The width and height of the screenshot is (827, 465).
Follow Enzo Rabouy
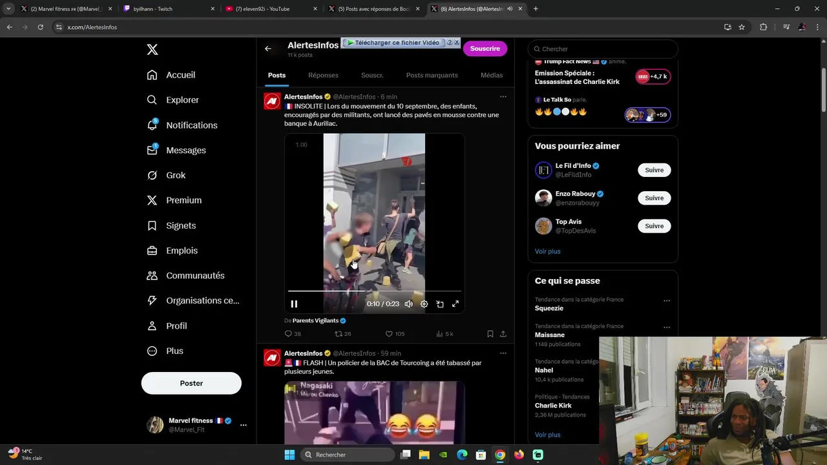(x=654, y=198)
